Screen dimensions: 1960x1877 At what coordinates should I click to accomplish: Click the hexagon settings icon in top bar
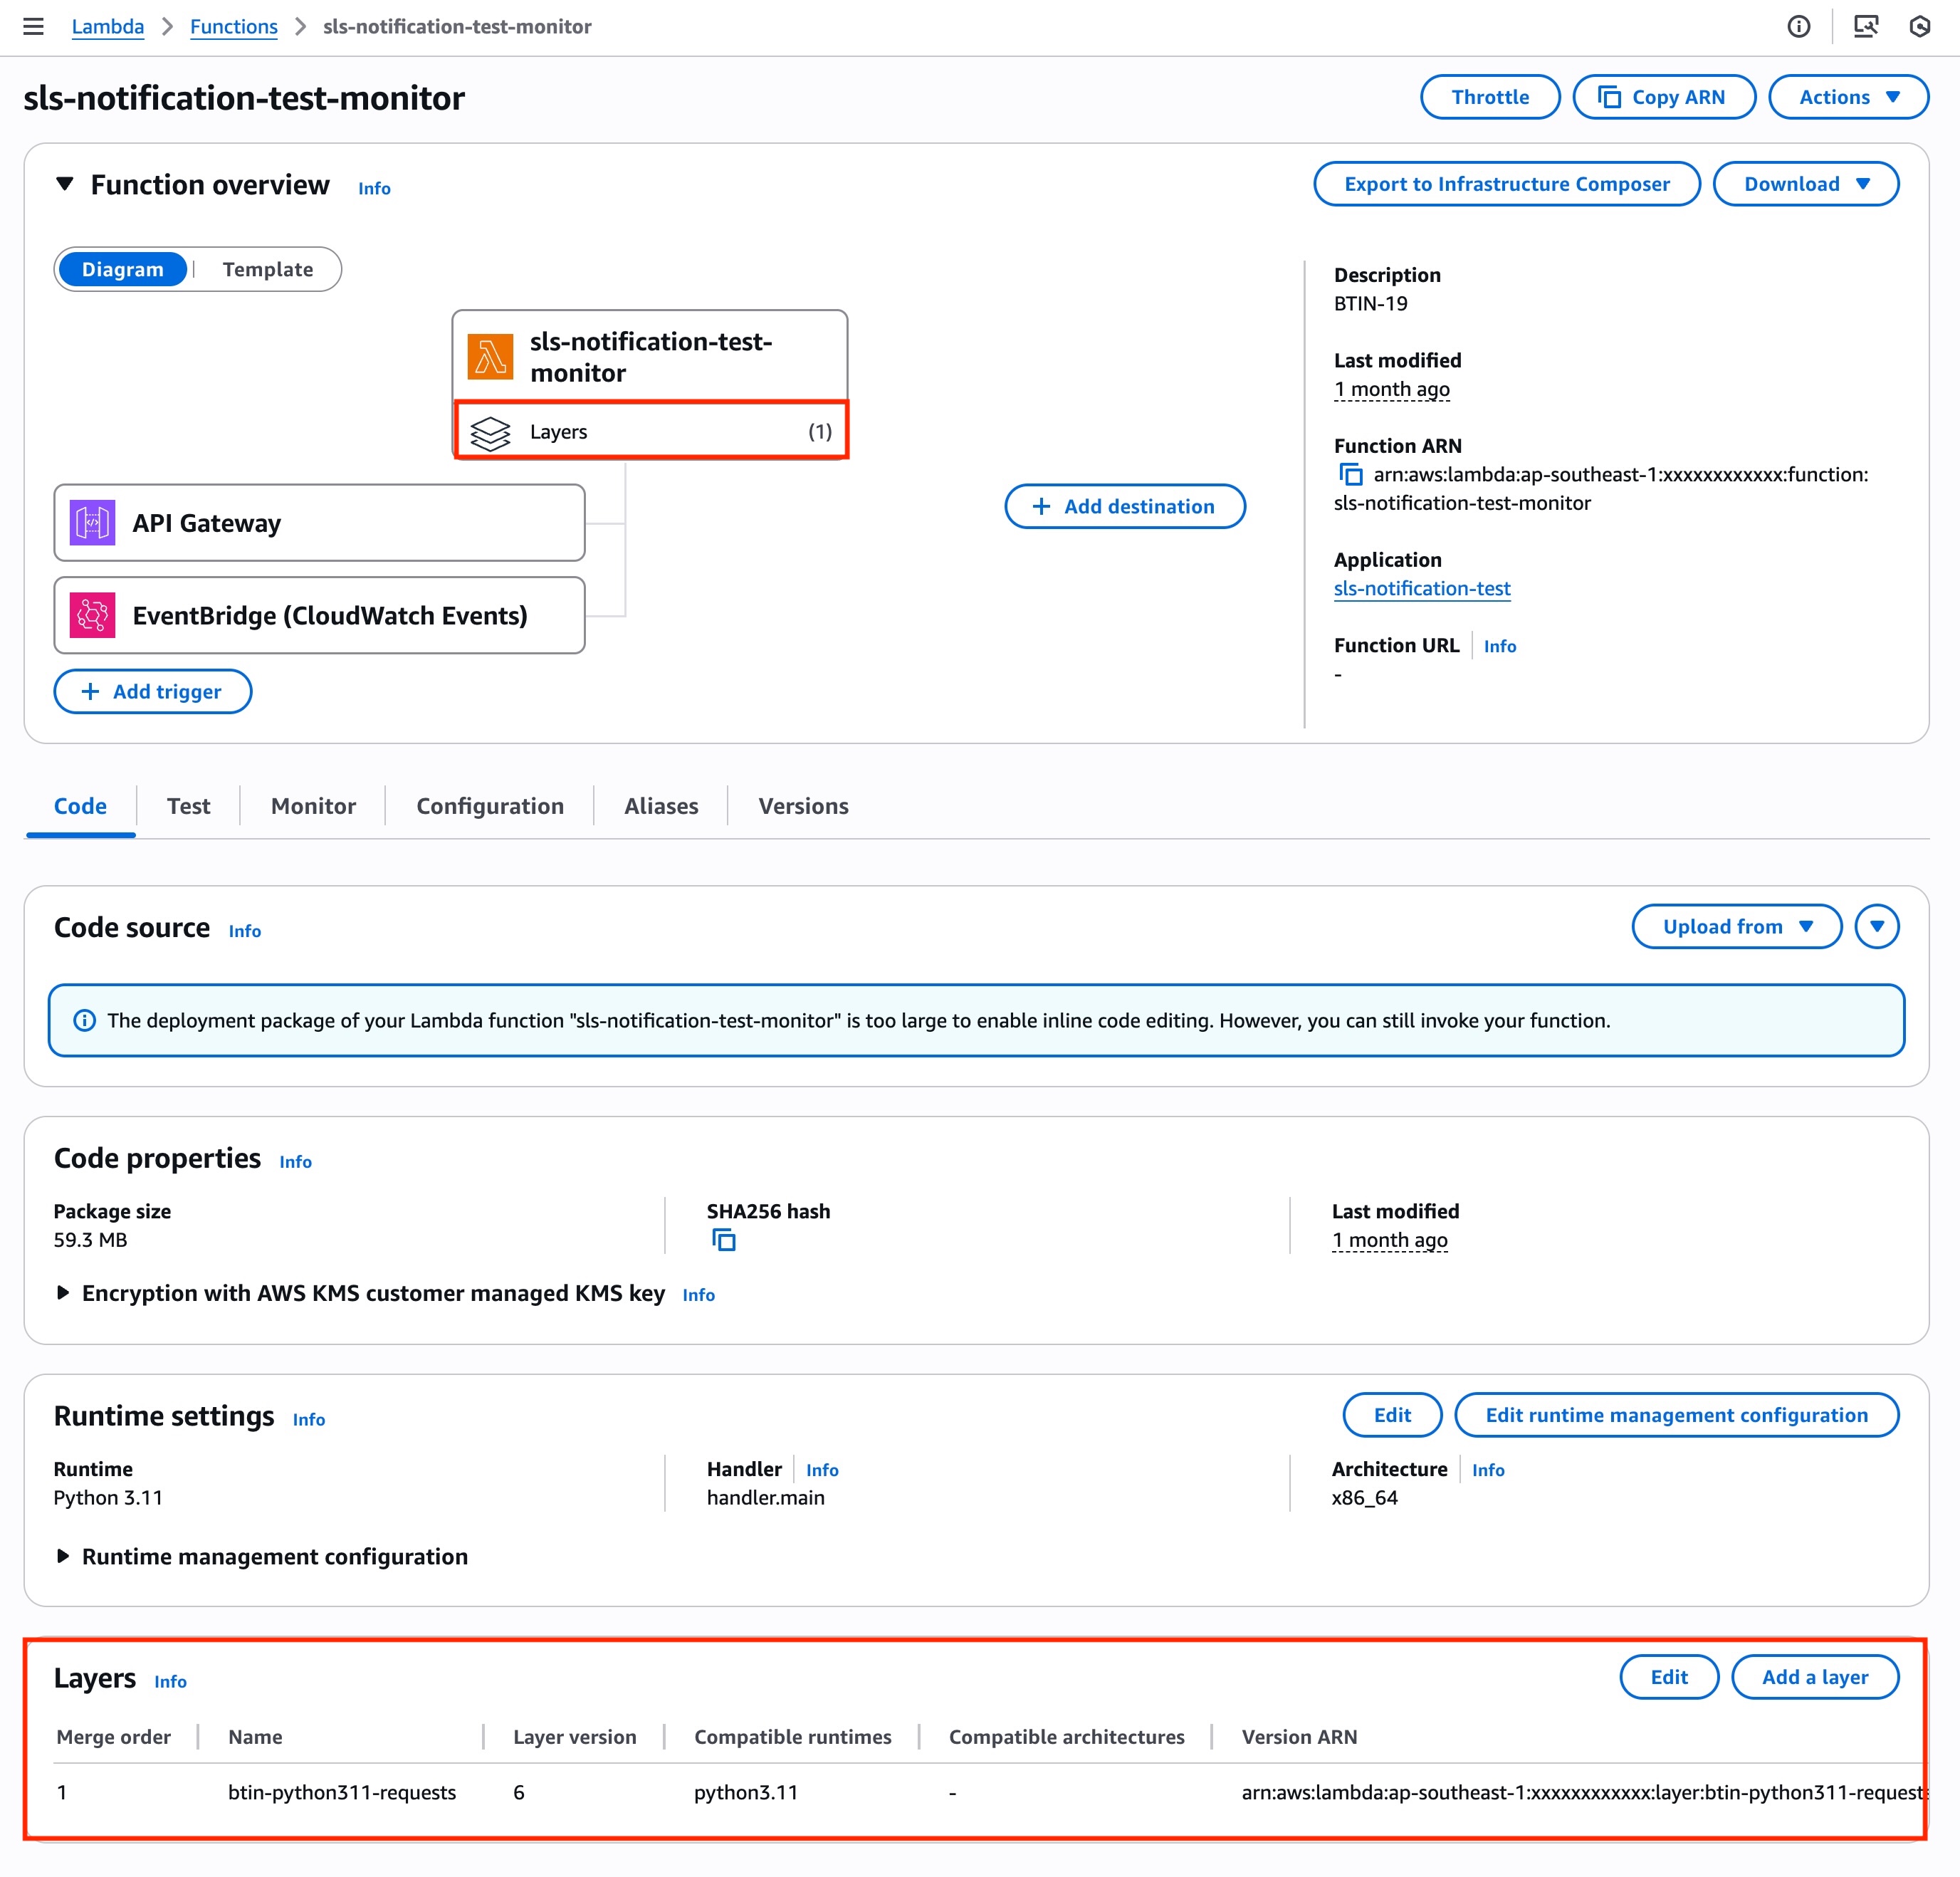pos(1919,27)
